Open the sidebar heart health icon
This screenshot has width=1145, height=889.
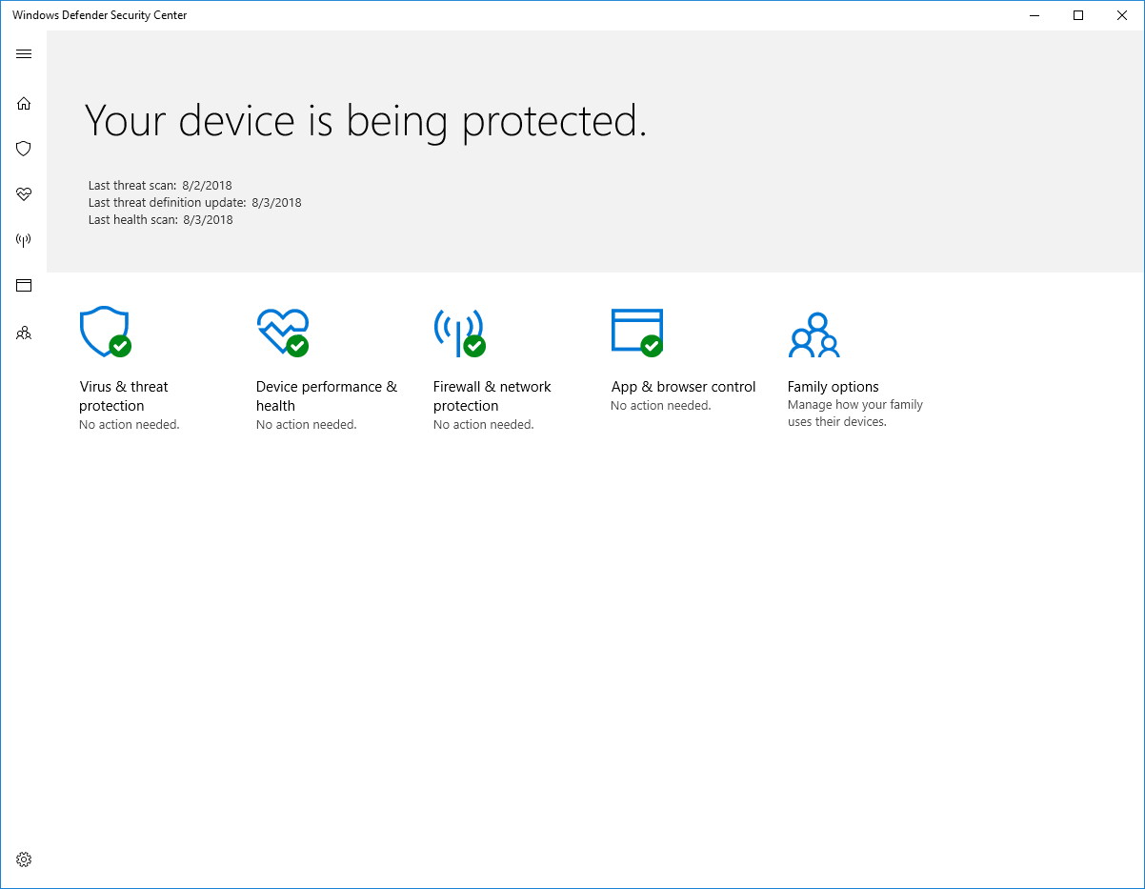(x=24, y=194)
